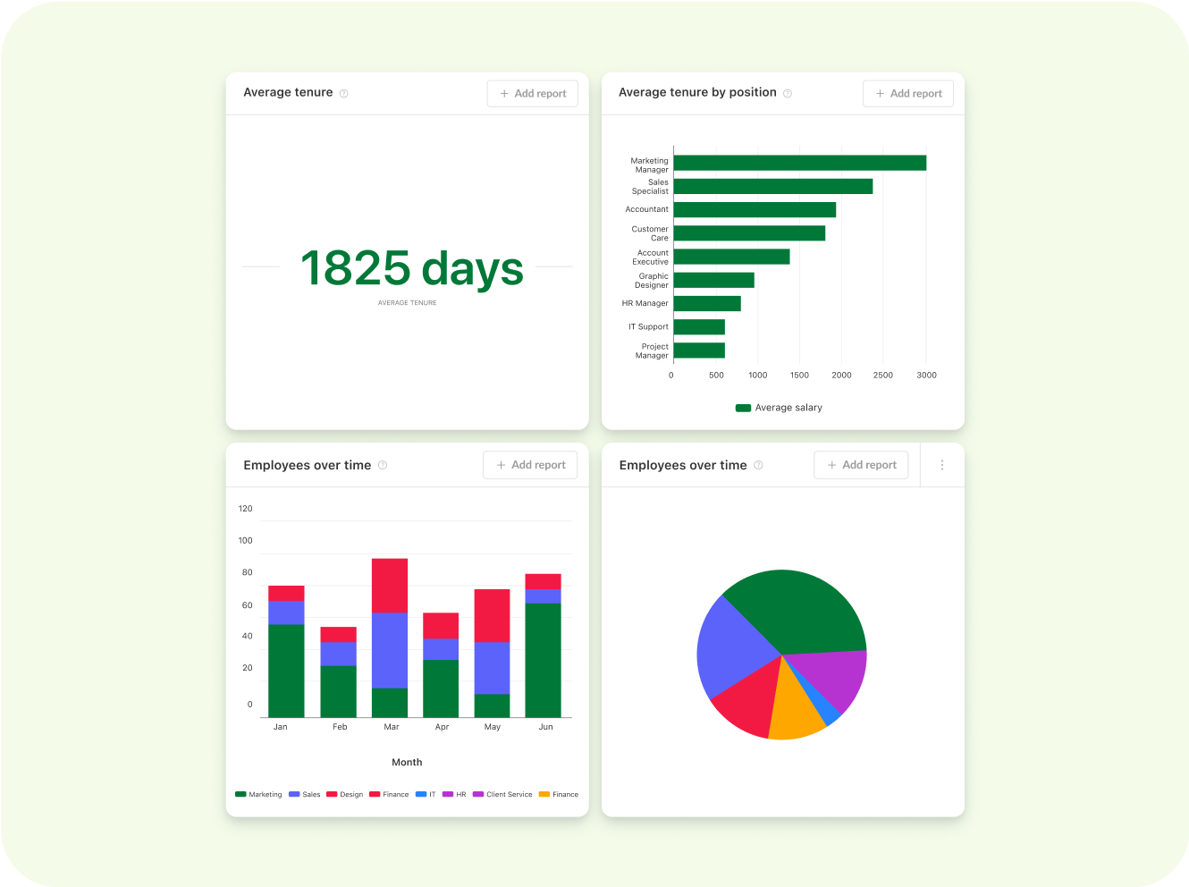Click the red segment of the May bar
This screenshot has height=887, width=1189.
492,615
